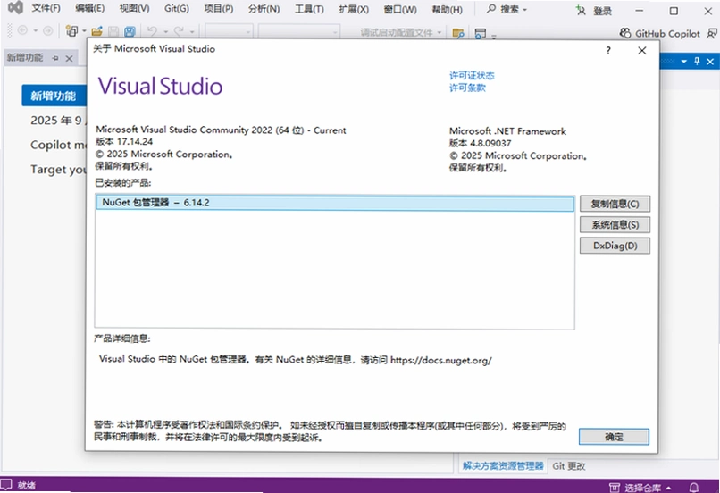The height and width of the screenshot is (493, 720).
Task: Click the redo arrow icon
Action: (x=179, y=31)
